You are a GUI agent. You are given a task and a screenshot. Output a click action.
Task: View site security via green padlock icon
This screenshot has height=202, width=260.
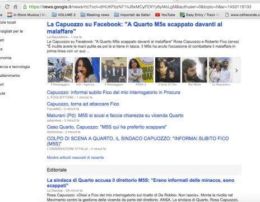click(x=25, y=7)
